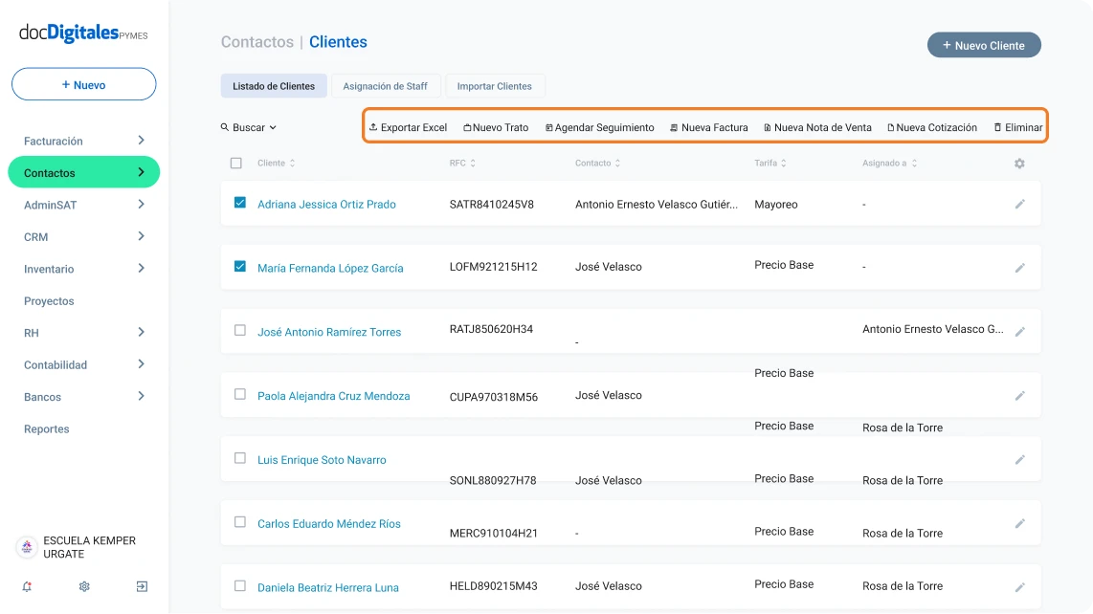
Task: Expand the Inventario sidebar section
Action: click(83, 269)
